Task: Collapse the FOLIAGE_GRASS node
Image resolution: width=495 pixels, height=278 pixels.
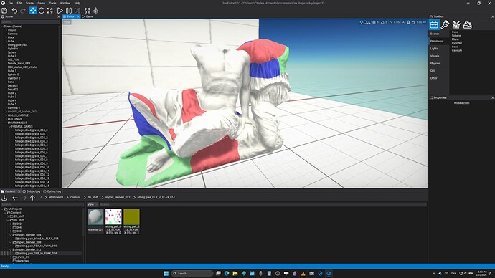Action: [x=10, y=126]
